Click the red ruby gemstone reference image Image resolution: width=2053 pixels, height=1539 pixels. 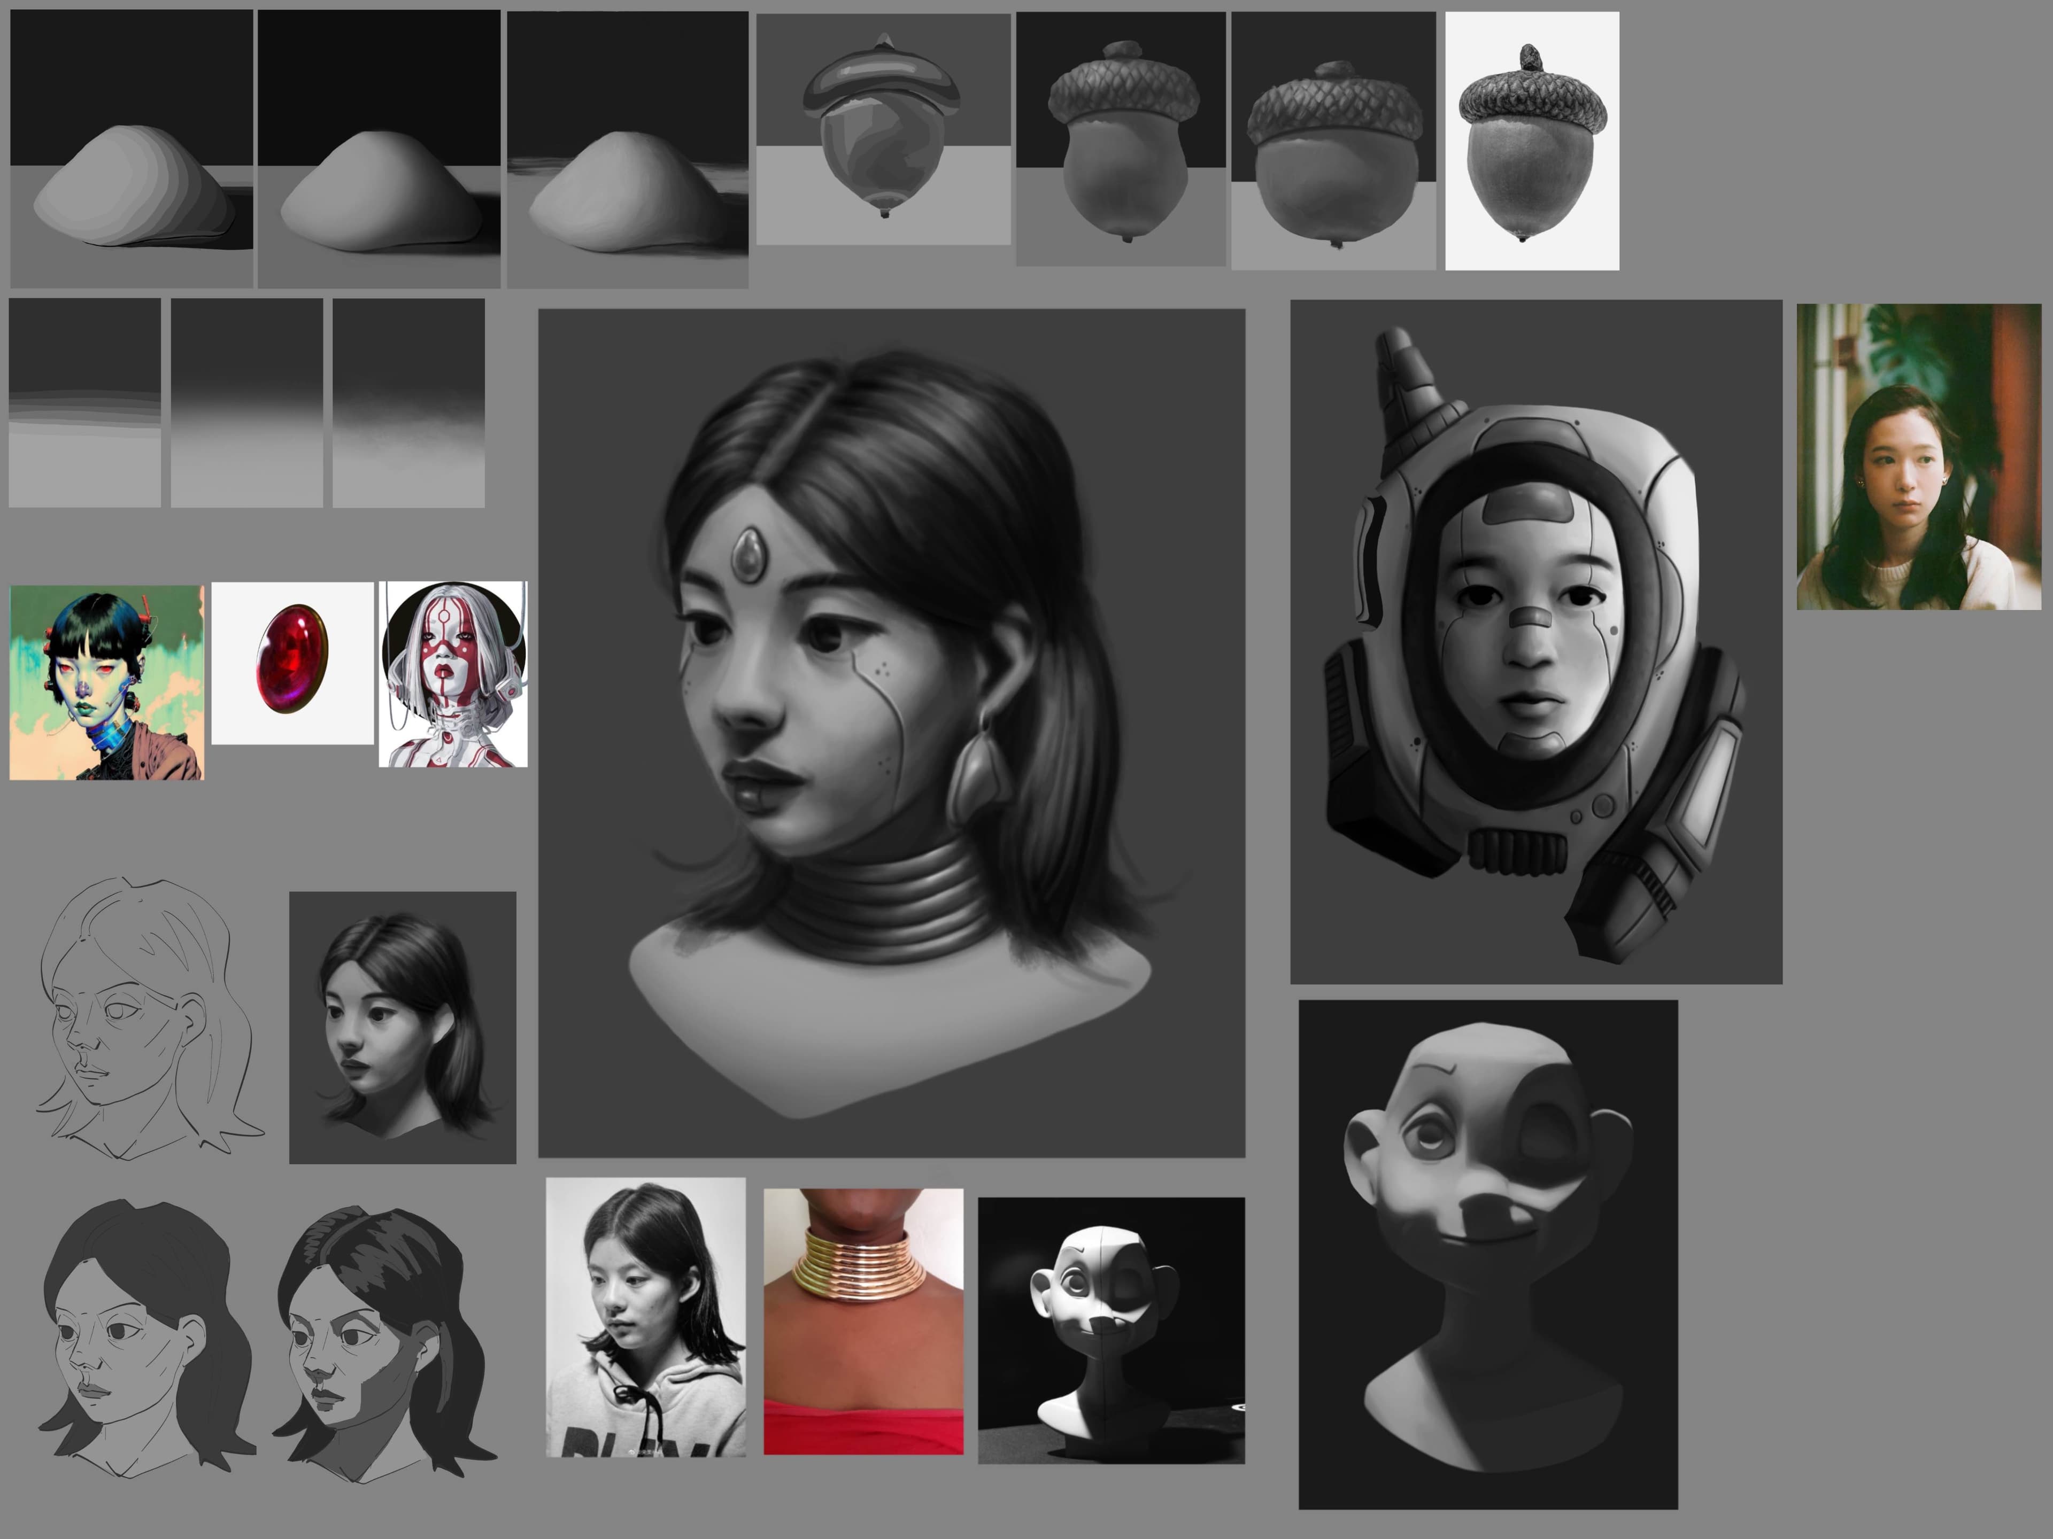292,662
